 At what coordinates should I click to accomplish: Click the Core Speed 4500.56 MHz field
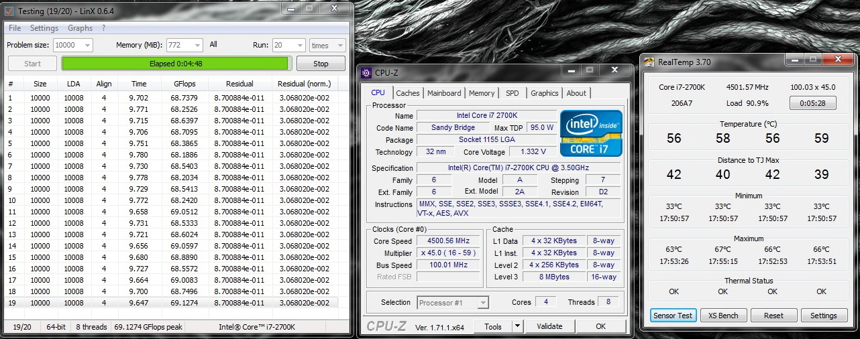coord(448,241)
